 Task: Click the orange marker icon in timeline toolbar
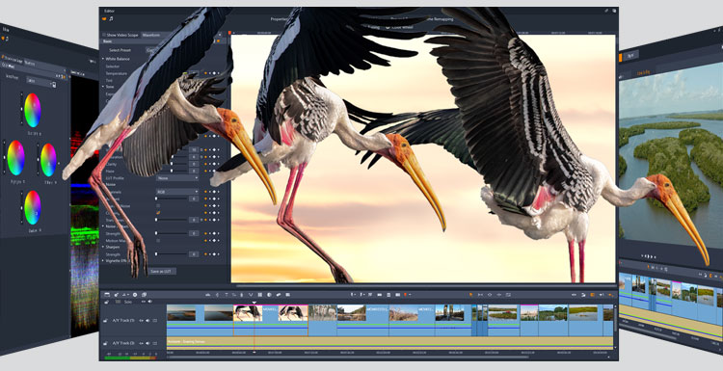[x=405, y=295]
